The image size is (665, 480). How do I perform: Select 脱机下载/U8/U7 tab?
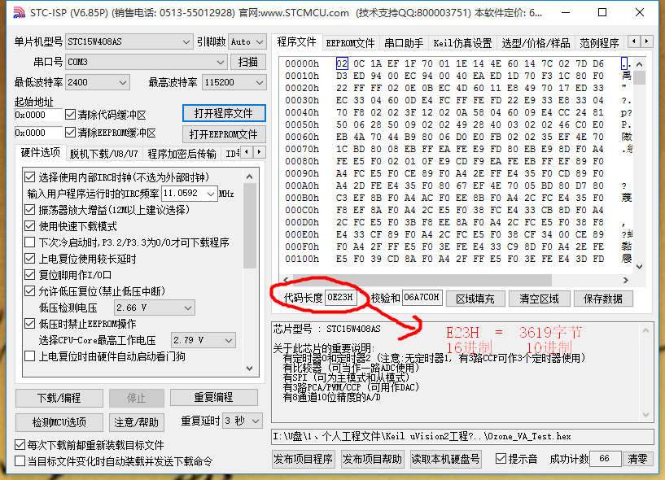[x=104, y=154]
